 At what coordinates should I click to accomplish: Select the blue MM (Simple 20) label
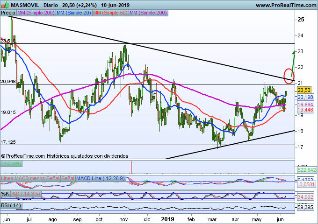pos(74,13)
